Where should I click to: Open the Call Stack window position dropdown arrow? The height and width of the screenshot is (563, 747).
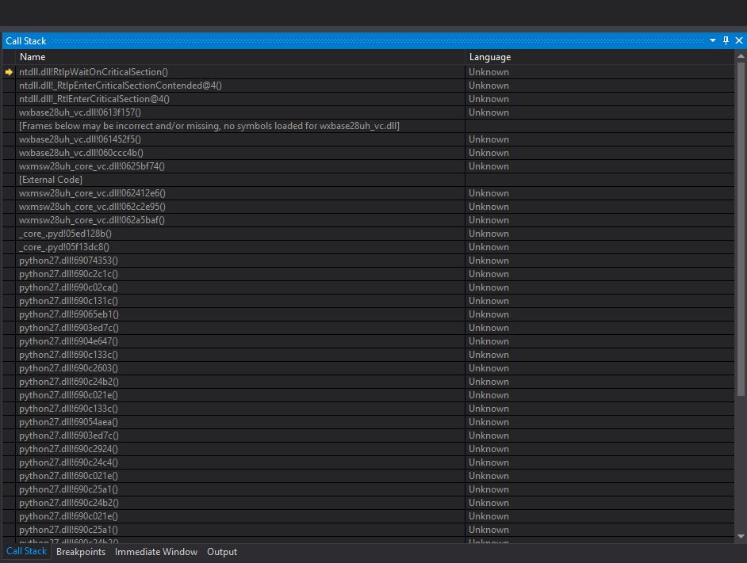click(713, 40)
